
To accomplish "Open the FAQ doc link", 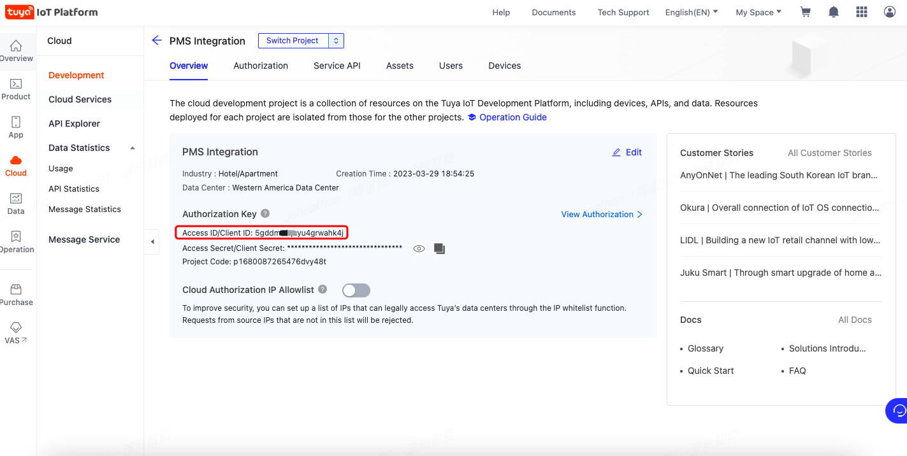I will pos(797,371).
